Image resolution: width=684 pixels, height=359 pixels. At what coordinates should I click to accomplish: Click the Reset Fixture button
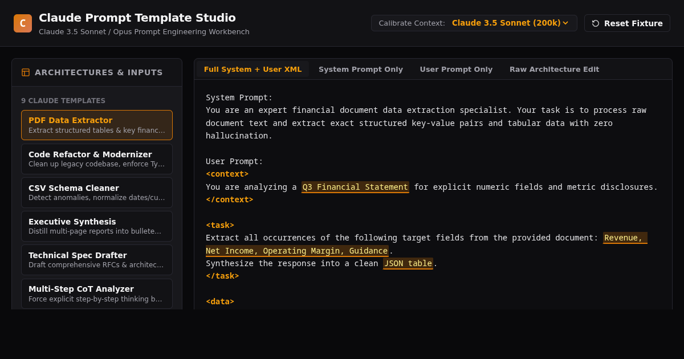point(627,23)
